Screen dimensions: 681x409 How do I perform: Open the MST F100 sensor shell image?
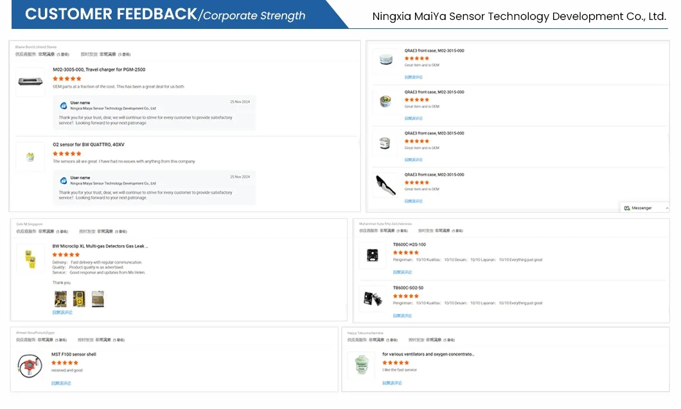click(x=30, y=365)
